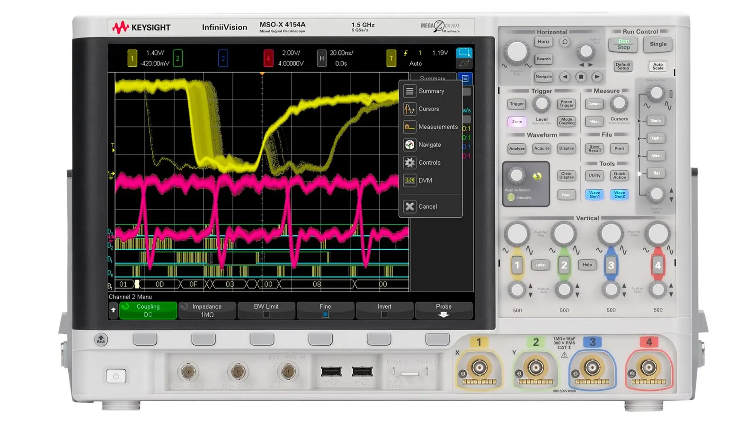Image resolution: width=754 pixels, height=422 pixels.
Task: Tap the blue sidebar list icon
Action: pyautogui.click(x=465, y=78)
